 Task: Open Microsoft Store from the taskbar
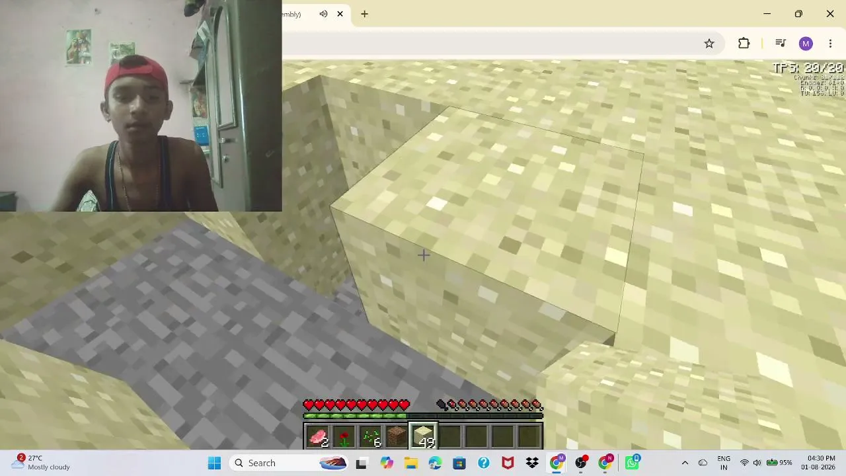point(459,463)
